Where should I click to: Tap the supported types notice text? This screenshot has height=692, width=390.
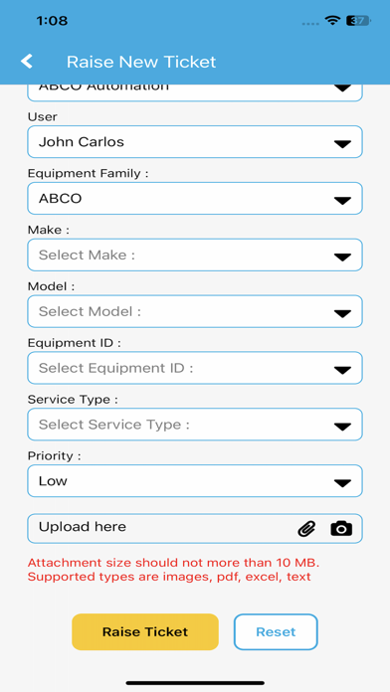tap(169, 577)
